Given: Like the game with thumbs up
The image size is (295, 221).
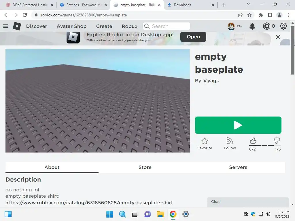Looking at the screenshot, I should pos(253,141).
